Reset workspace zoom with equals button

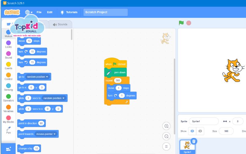[x=166, y=147]
